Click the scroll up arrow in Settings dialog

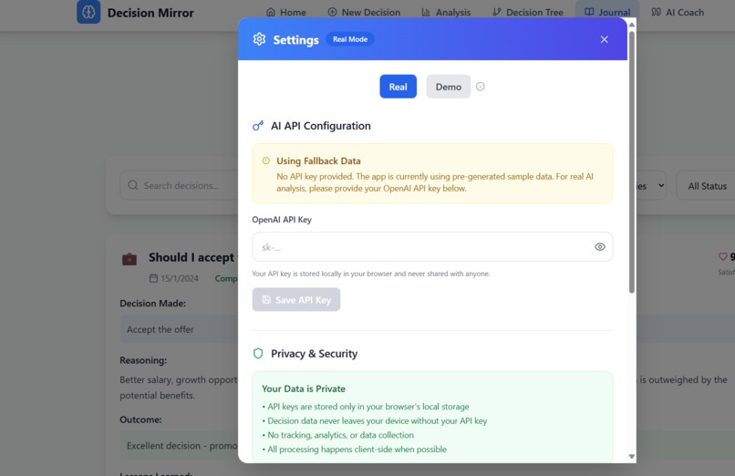(x=632, y=25)
